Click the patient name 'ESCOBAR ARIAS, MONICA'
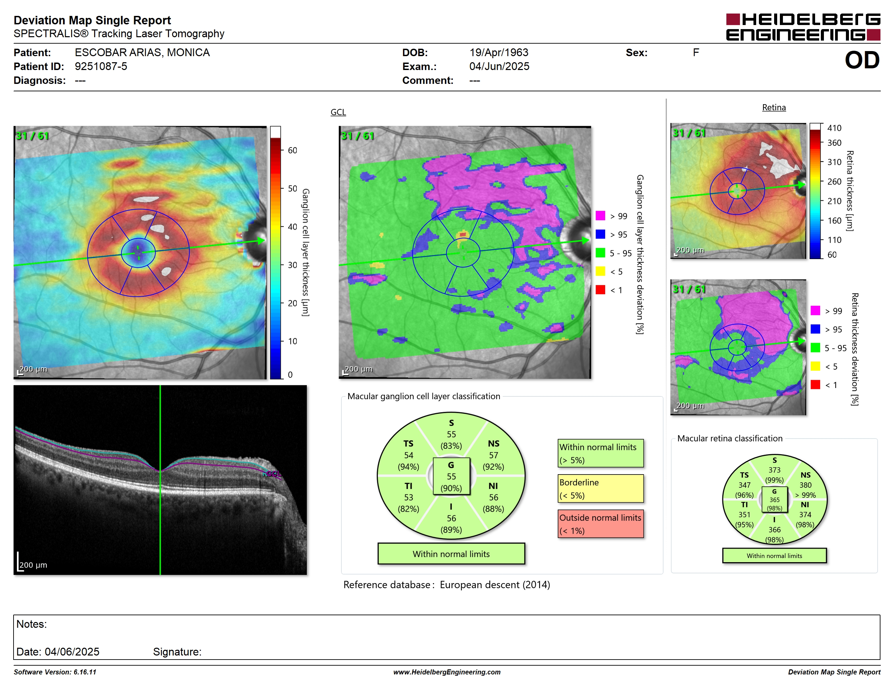The height and width of the screenshot is (690, 894). click(142, 52)
